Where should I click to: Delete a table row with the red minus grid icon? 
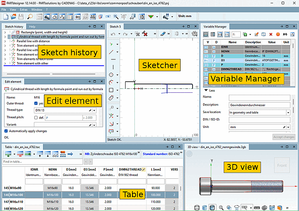tap(20, 154)
